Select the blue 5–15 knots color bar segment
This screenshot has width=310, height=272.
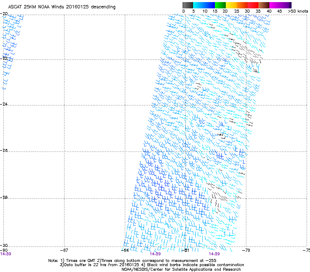click(x=204, y=5)
